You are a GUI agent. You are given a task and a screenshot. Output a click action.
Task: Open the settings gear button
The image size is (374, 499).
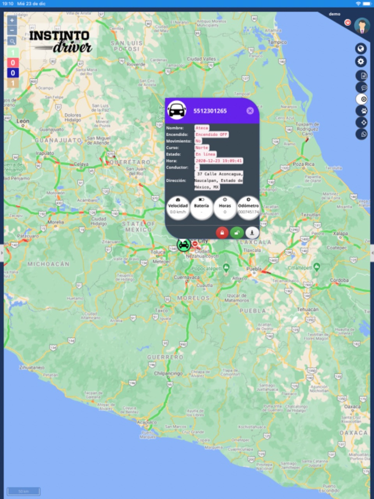(x=361, y=61)
